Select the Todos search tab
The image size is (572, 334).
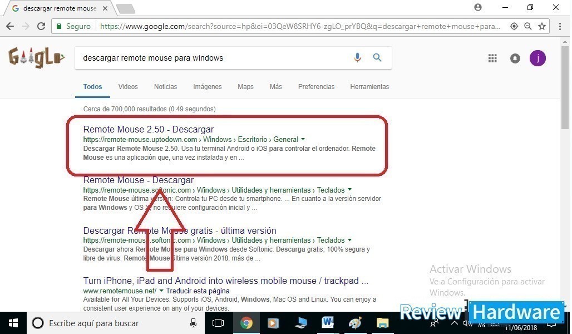(x=93, y=87)
